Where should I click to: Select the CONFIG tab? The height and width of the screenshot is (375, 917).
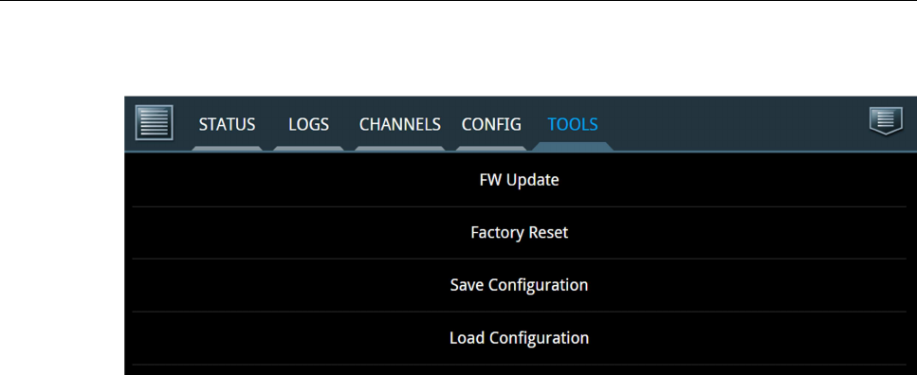(491, 124)
